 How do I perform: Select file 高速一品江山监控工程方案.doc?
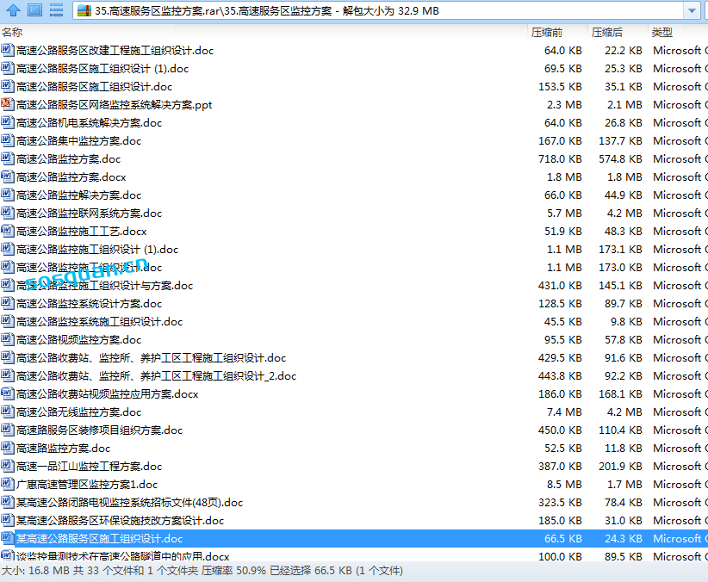click(90, 466)
